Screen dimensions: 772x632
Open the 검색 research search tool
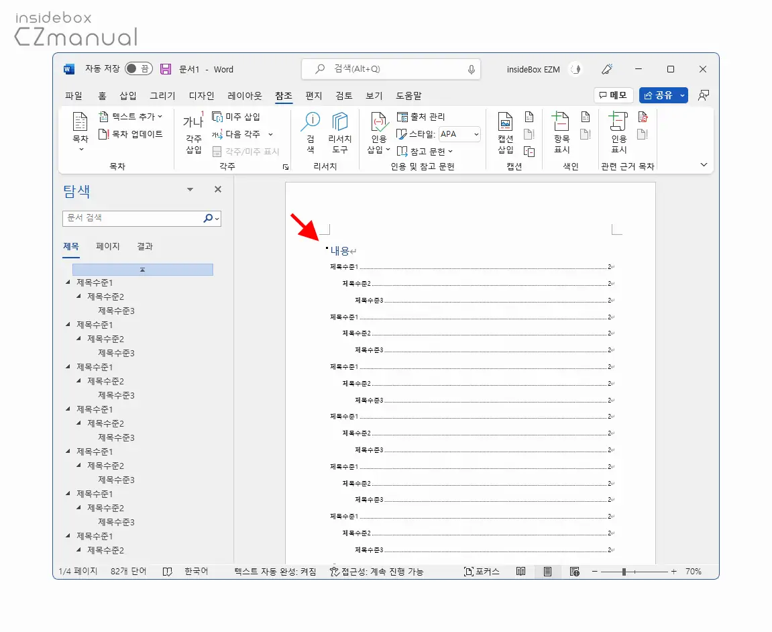coord(311,132)
